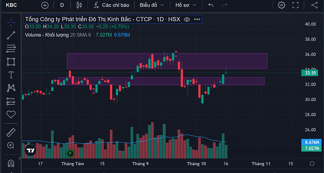
Task: Click the 40.00 price axis label
Action: point(310,24)
